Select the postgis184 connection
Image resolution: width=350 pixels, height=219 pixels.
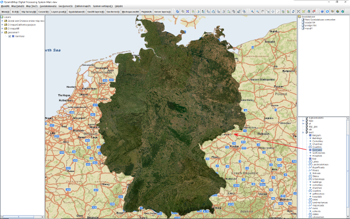(311, 26)
